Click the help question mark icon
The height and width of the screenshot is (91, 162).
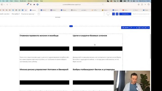39,14
